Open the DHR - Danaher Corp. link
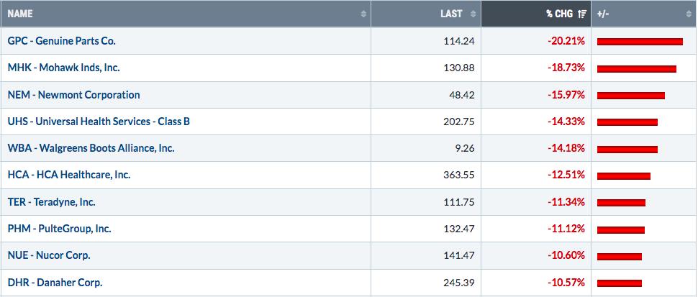This screenshot has height=297, width=698. click(55, 283)
